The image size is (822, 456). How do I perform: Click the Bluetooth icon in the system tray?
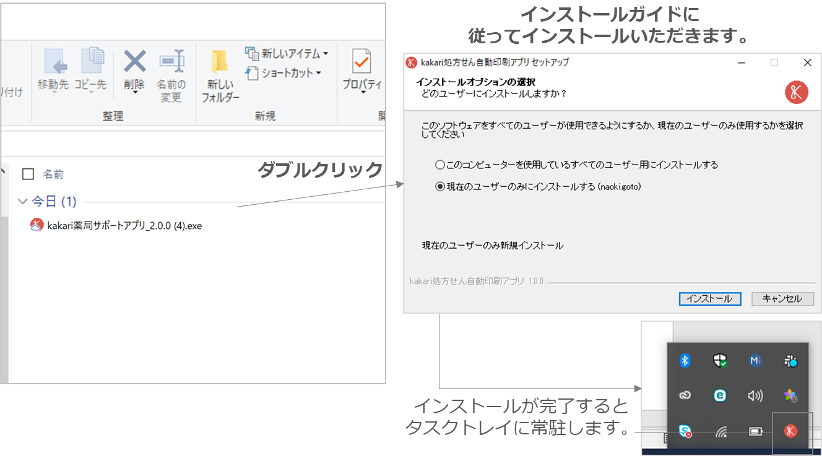(x=685, y=361)
